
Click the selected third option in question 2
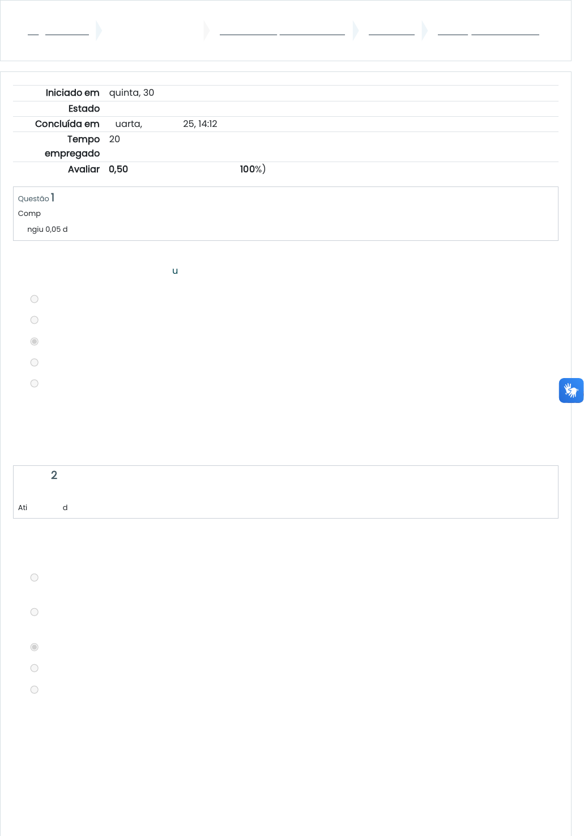[x=35, y=647]
